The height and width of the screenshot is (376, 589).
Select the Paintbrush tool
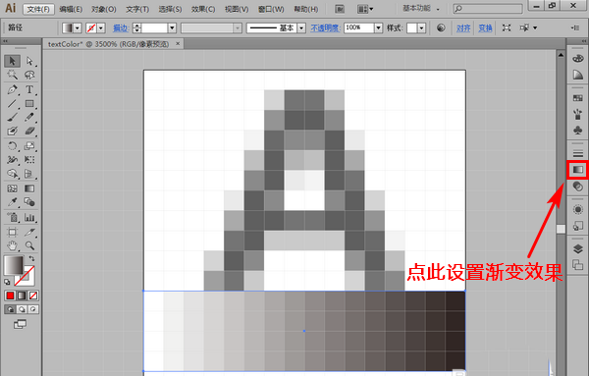tap(12, 117)
